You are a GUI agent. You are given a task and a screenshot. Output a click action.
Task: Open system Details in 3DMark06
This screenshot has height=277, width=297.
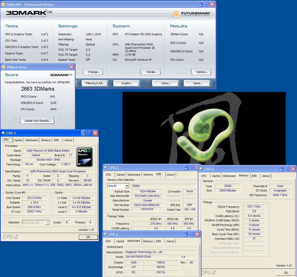152,72
